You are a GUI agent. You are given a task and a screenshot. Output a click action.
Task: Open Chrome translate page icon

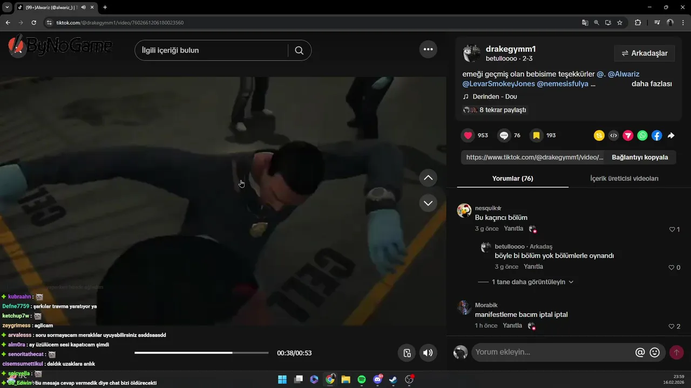pos(585,23)
